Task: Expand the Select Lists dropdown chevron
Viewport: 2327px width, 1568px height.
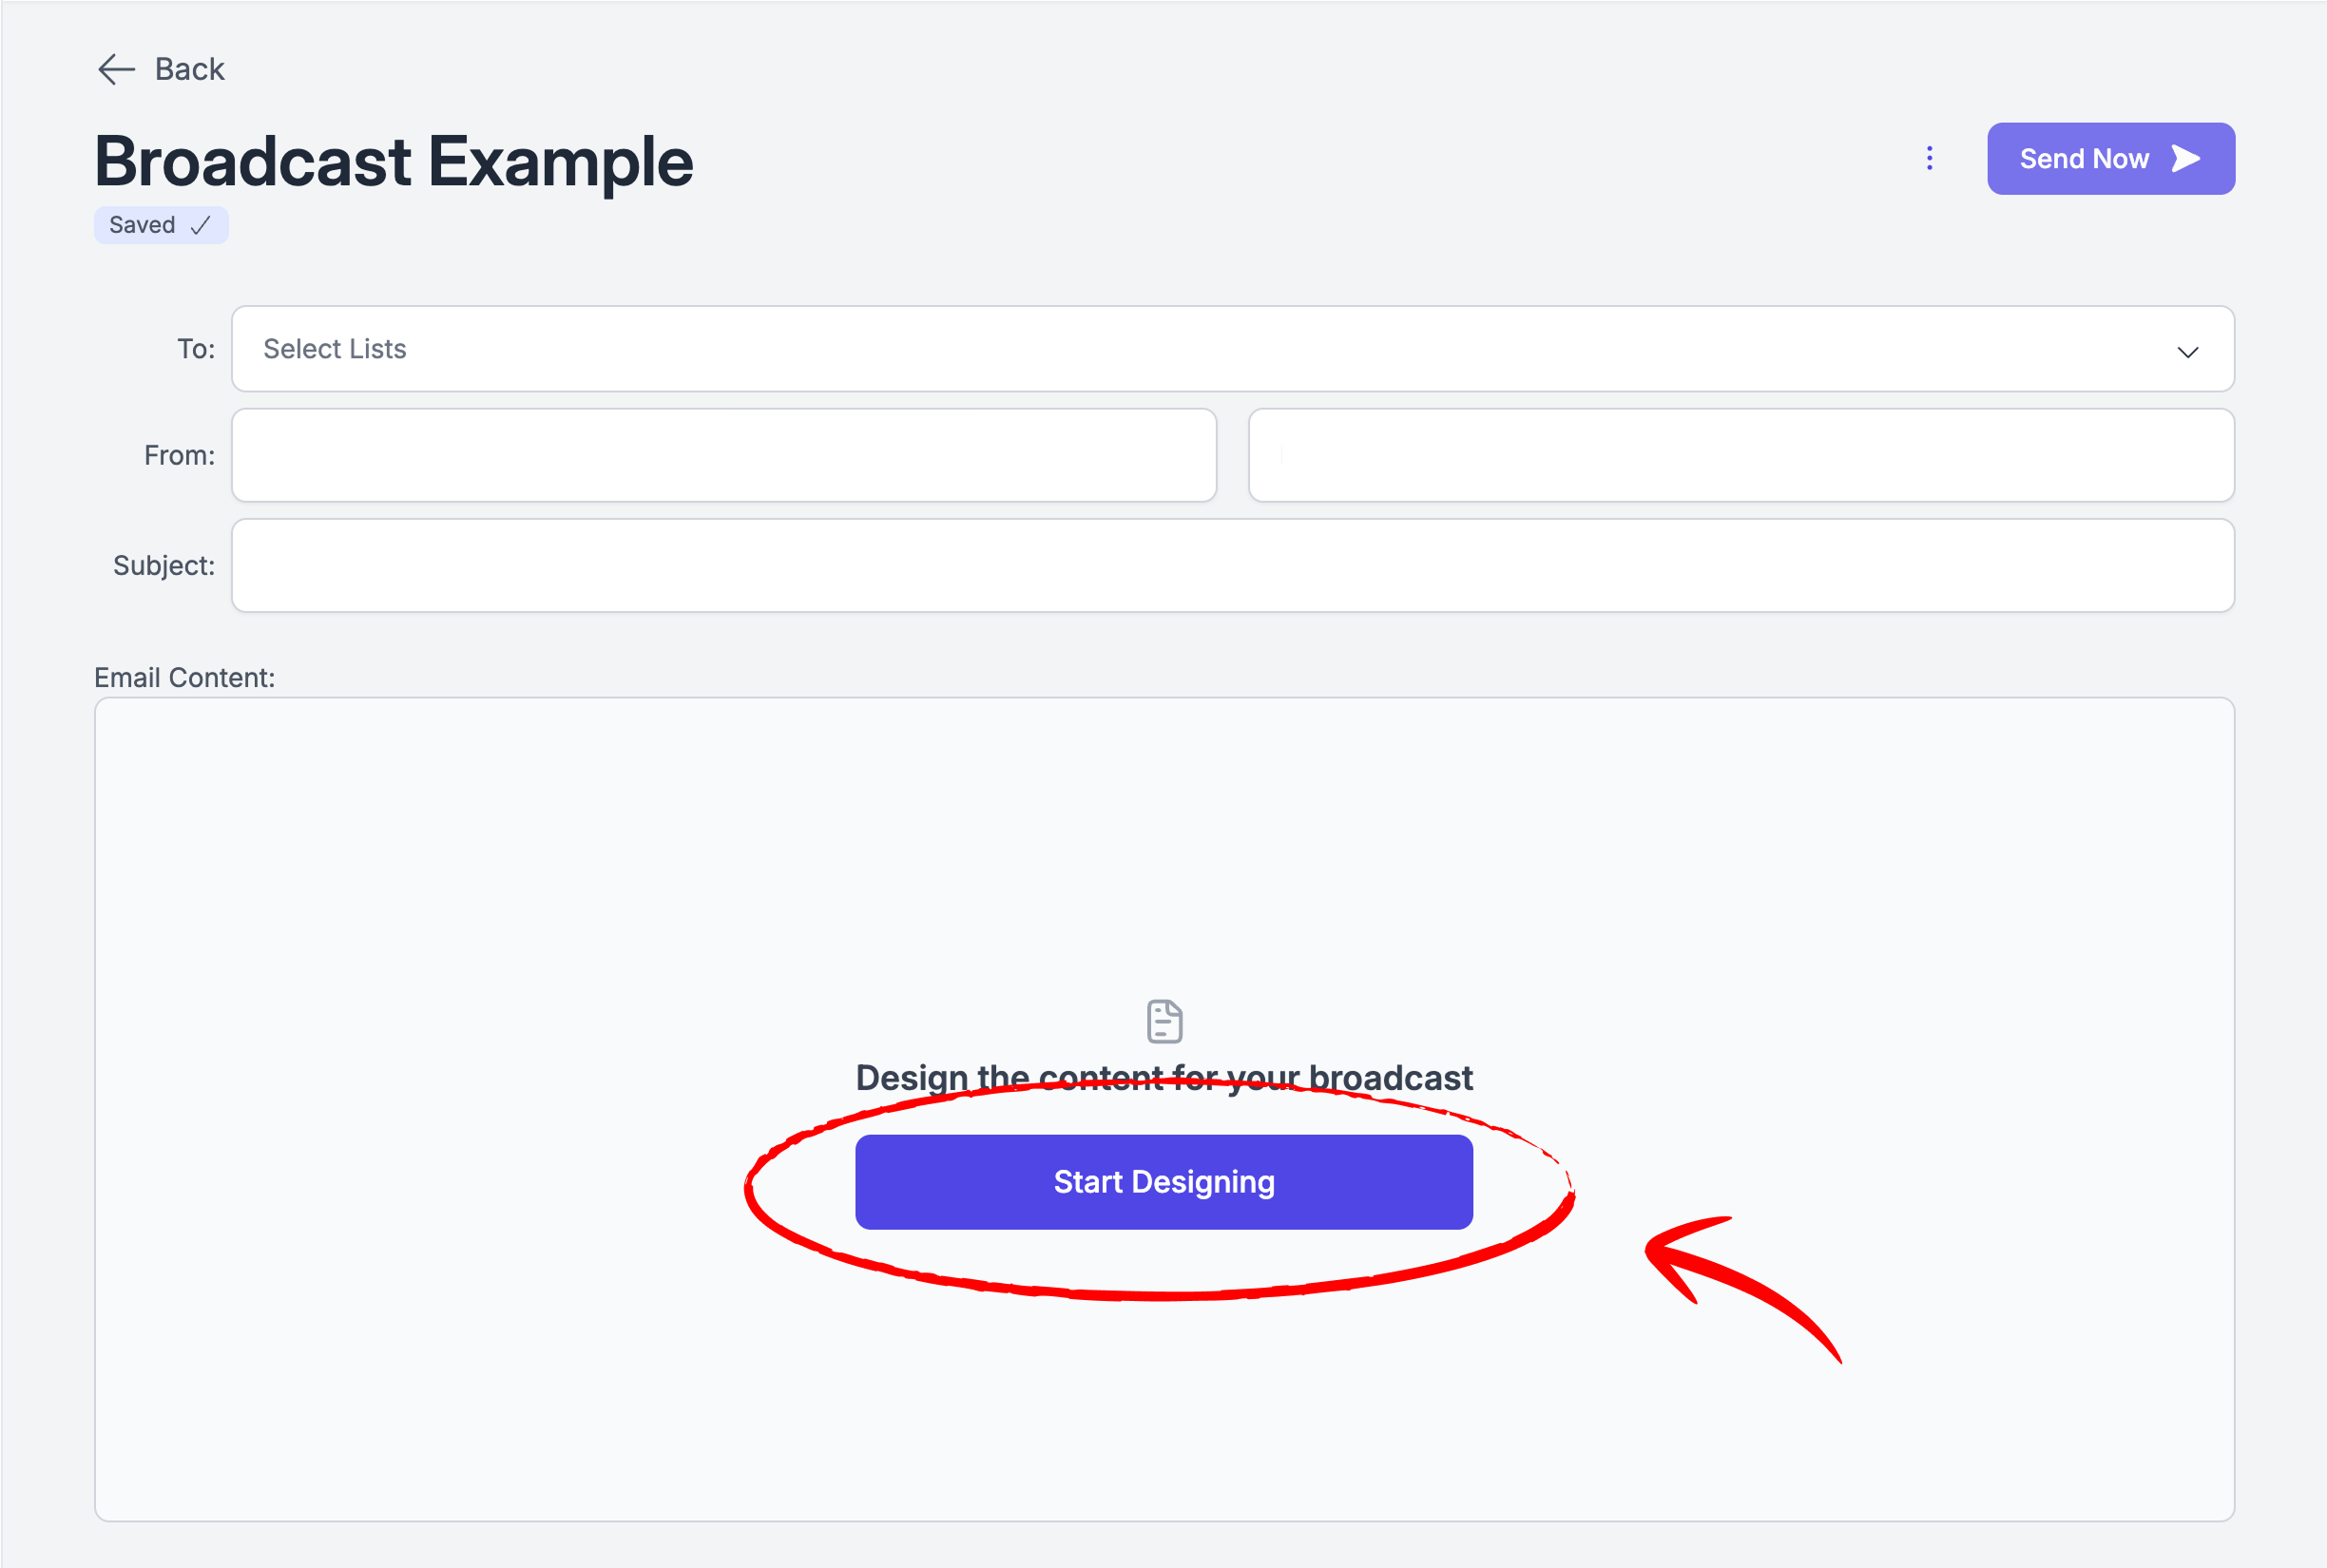Action: (2187, 352)
